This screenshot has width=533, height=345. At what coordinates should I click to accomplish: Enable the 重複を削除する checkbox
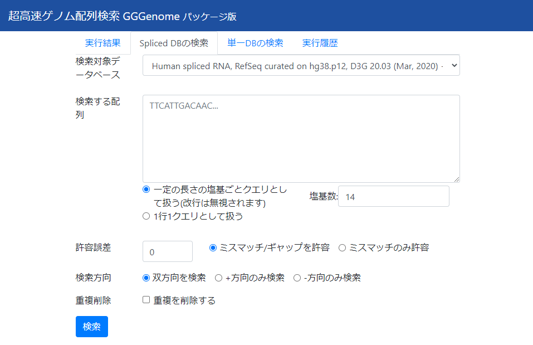click(146, 300)
